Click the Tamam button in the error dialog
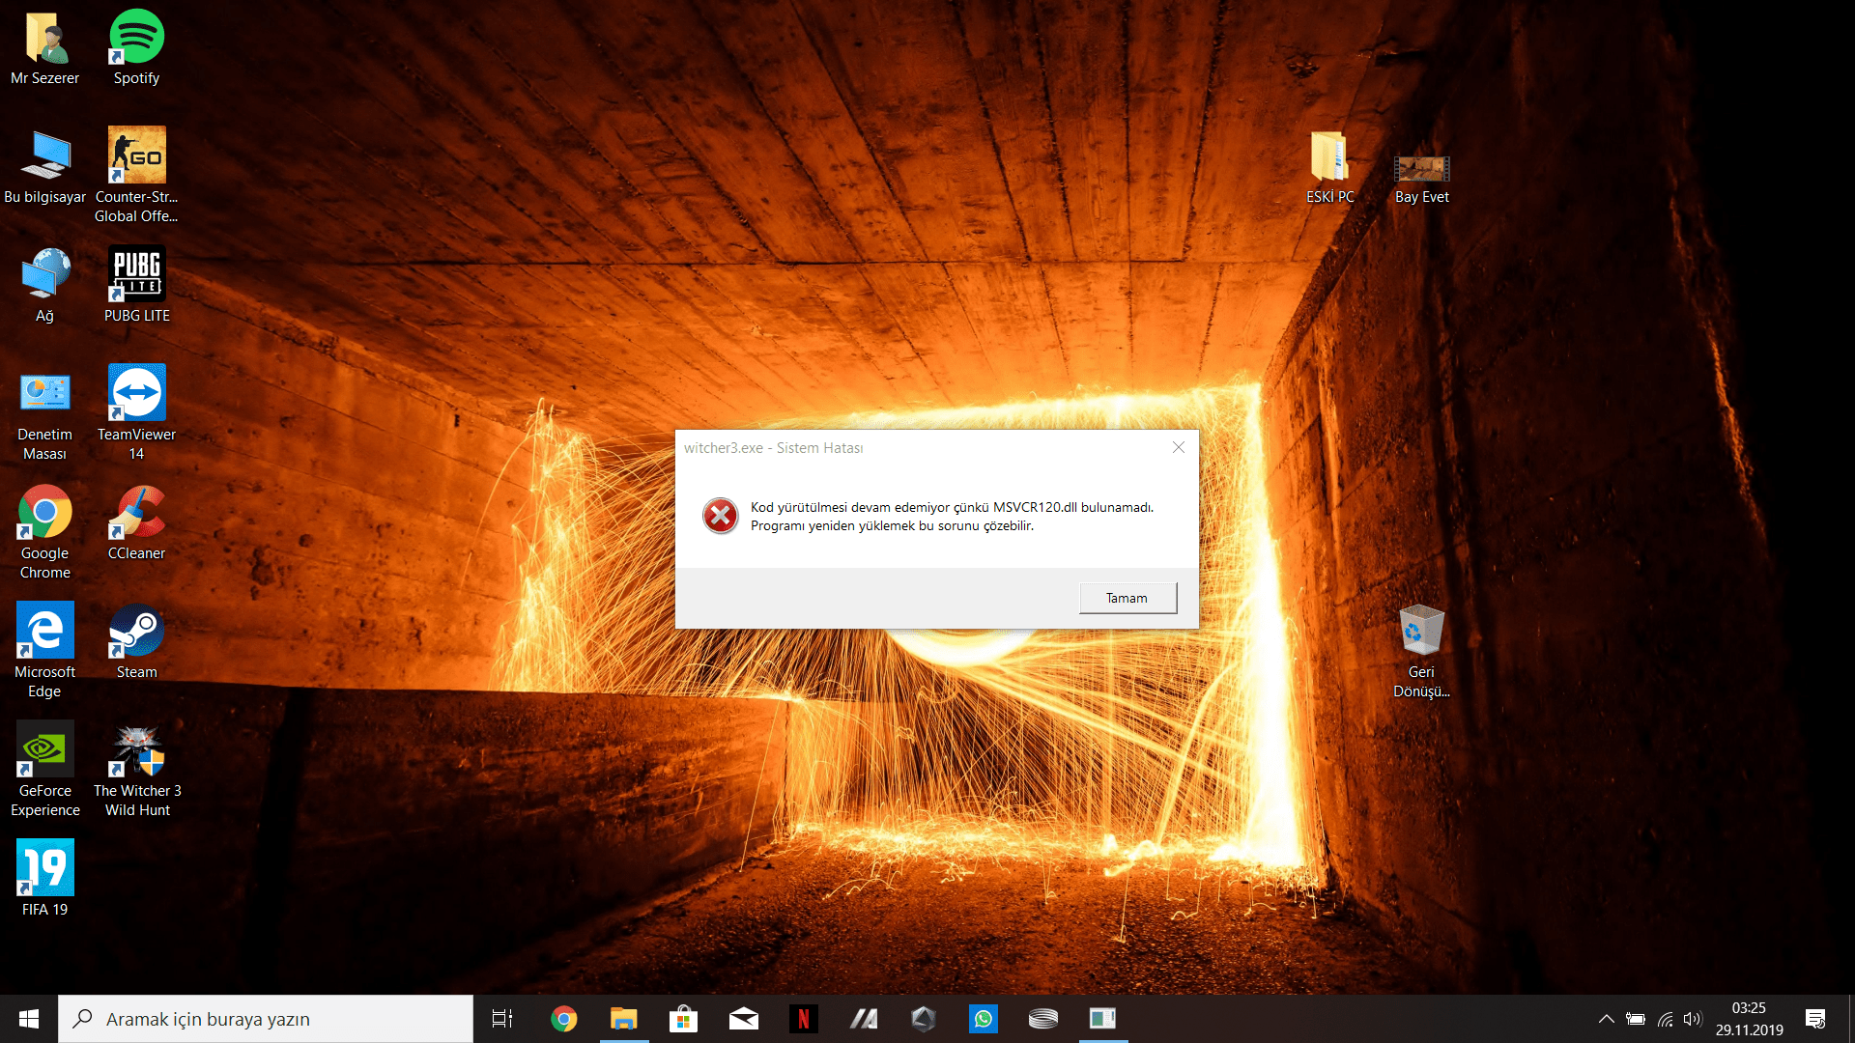The width and height of the screenshot is (1855, 1043). click(x=1127, y=598)
